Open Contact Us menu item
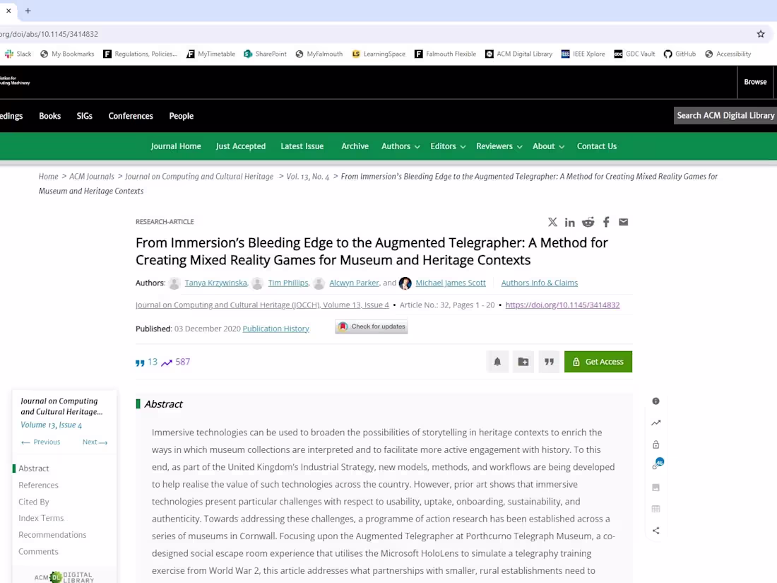Image resolution: width=777 pixels, height=583 pixels. coord(597,146)
